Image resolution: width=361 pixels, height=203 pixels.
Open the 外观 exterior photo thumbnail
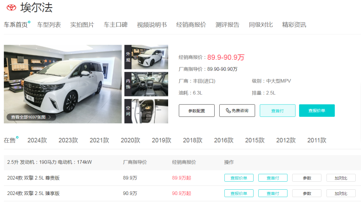click(146, 57)
